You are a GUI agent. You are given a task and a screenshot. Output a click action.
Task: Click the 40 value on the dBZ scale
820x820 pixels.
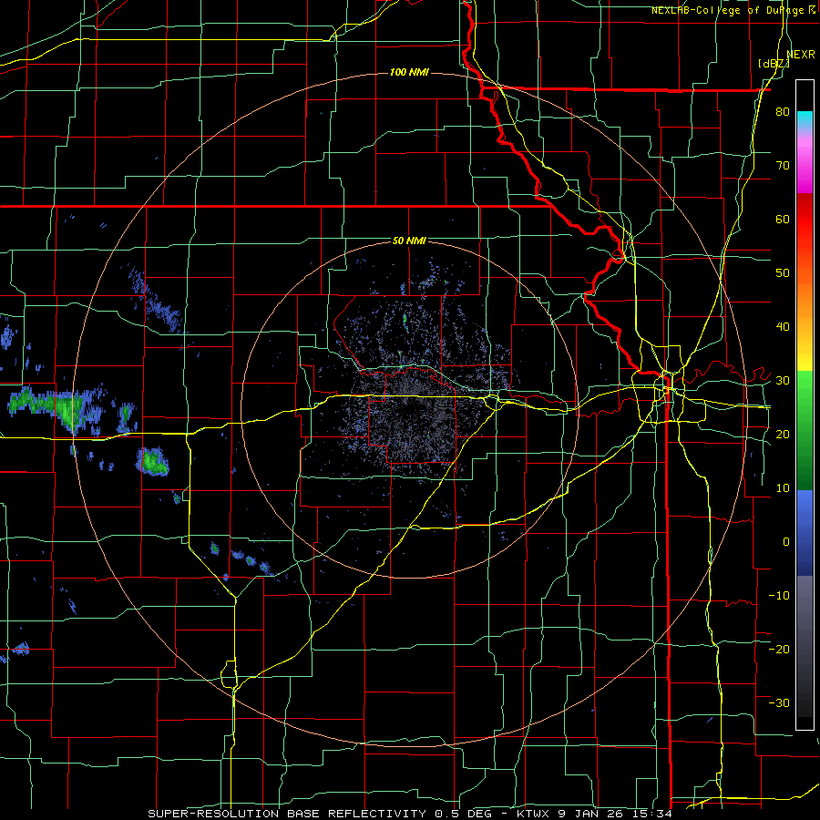point(783,327)
